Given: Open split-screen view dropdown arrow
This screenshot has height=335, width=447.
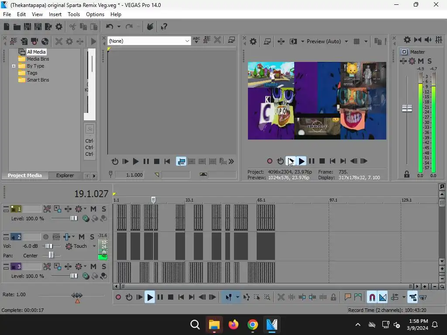Looking at the screenshot, I should pos(303,41).
